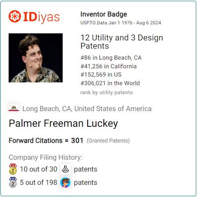Click the Forward Citations count 301
This screenshot has height=197, width=197.
click(77, 140)
